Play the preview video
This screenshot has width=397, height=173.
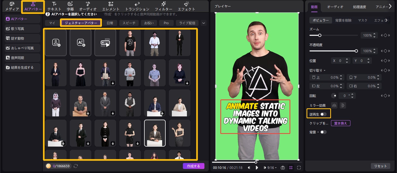pos(257,168)
